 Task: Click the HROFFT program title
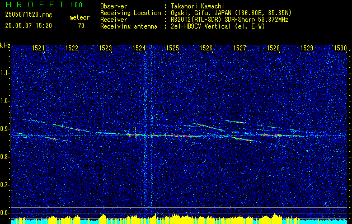click(35, 4)
